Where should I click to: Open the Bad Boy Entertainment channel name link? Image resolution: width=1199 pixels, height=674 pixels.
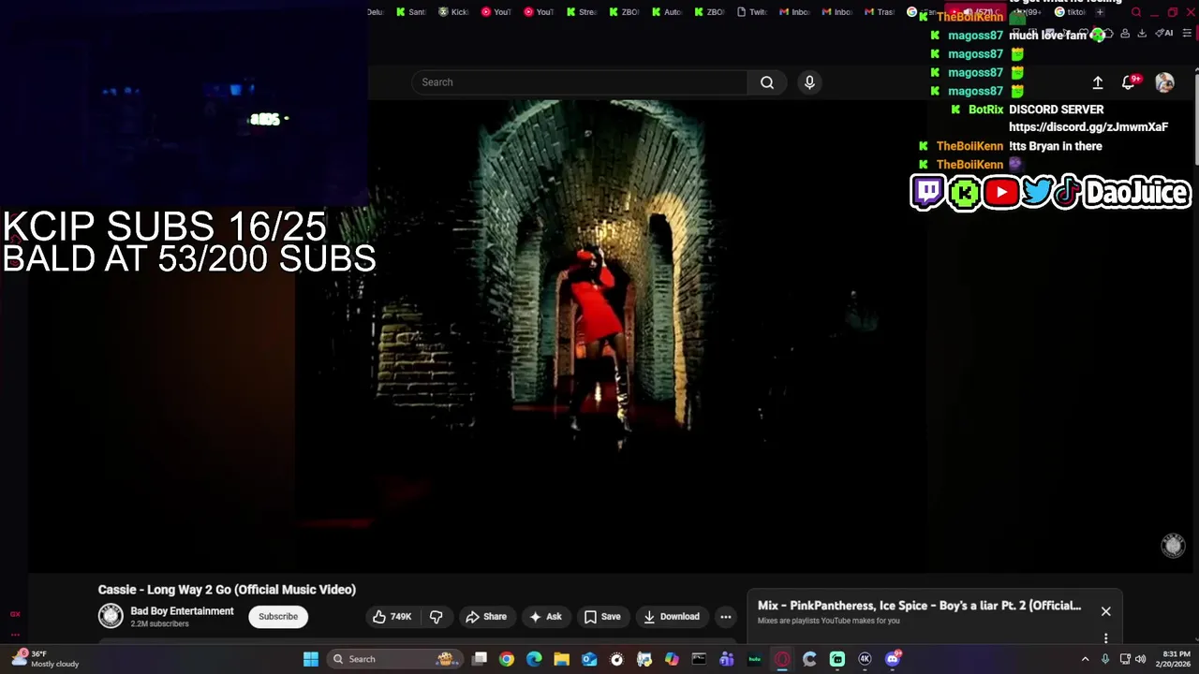click(x=182, y=611)
